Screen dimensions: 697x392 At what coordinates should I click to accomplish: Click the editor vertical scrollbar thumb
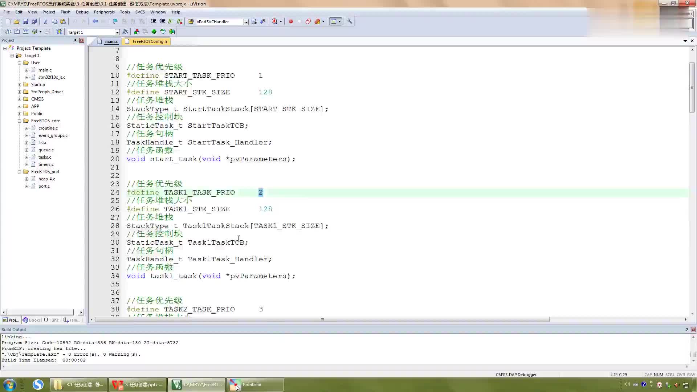[x=692, y=87]
